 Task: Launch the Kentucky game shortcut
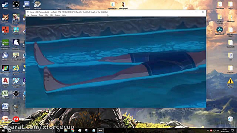(x=37, y=5)
